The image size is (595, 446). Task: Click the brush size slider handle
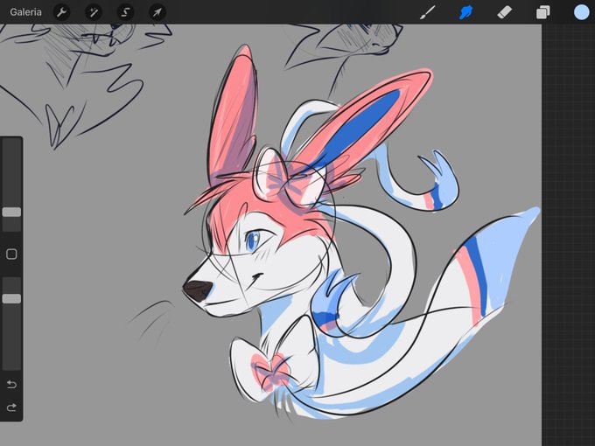11,212
